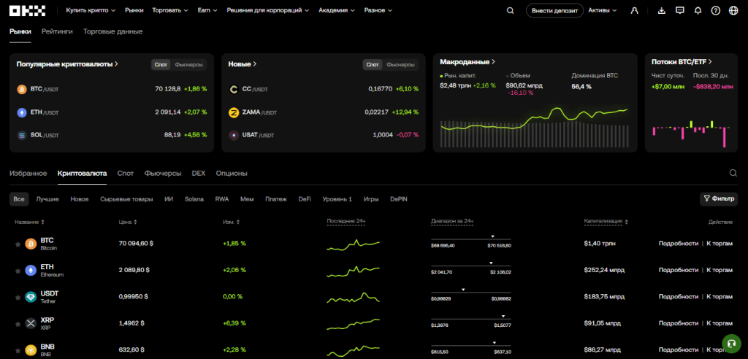Open the user profile icon
This screenshot has width=748, height=359.
(x=634, y=10)
